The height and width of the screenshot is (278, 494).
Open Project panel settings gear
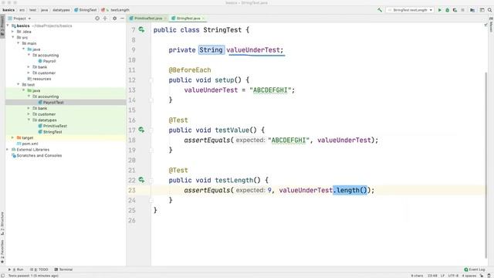click(x=115, y=19)
